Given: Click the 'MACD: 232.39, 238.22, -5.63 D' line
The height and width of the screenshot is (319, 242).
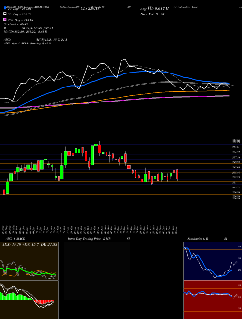Looking at the screenshot, I should (26, 32).
